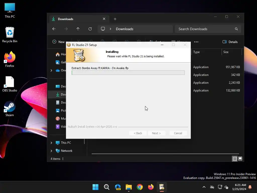Click the OneDrive sync tray icon

[212, 187]
